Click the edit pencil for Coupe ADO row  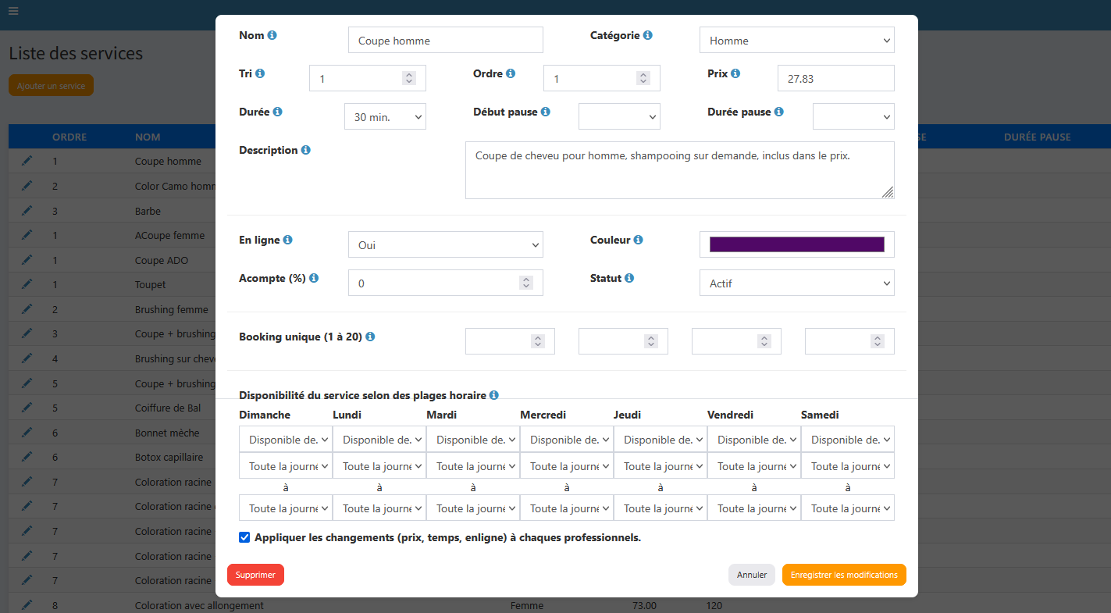27,260
